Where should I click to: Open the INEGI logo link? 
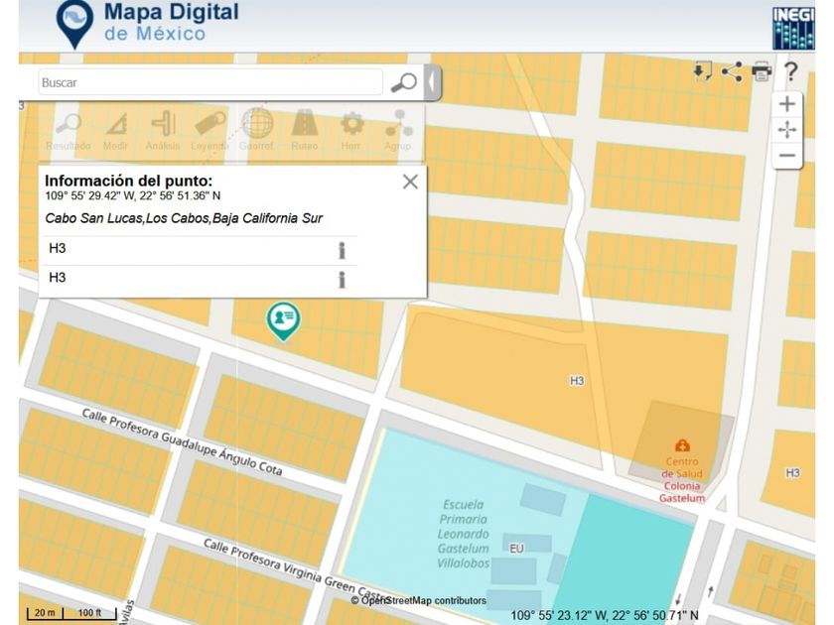point(793,28)
